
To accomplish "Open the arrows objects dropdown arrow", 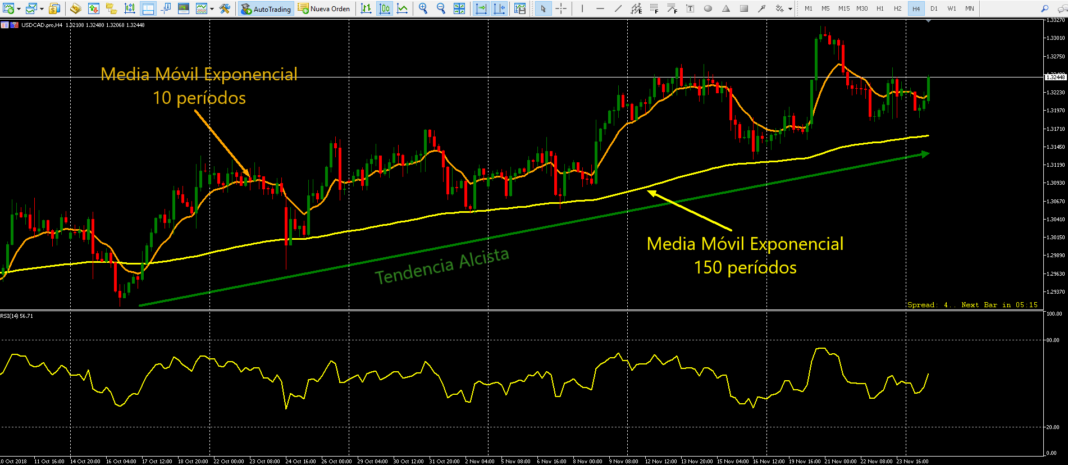I will (790, 9).
